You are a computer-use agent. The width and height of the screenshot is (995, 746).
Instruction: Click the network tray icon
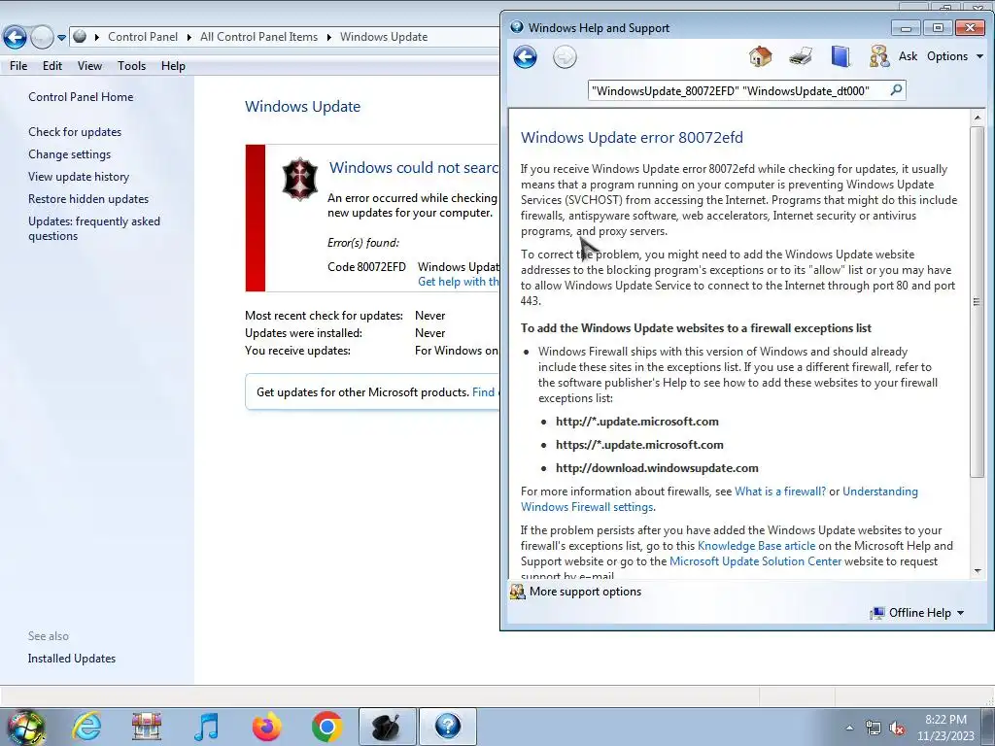pyautogui.click(x=874, y=728)
